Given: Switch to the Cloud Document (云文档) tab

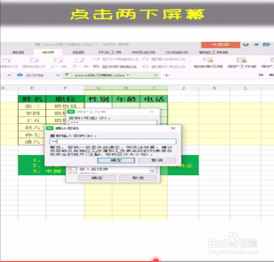Looking at the screenshot, I should 34,76.
